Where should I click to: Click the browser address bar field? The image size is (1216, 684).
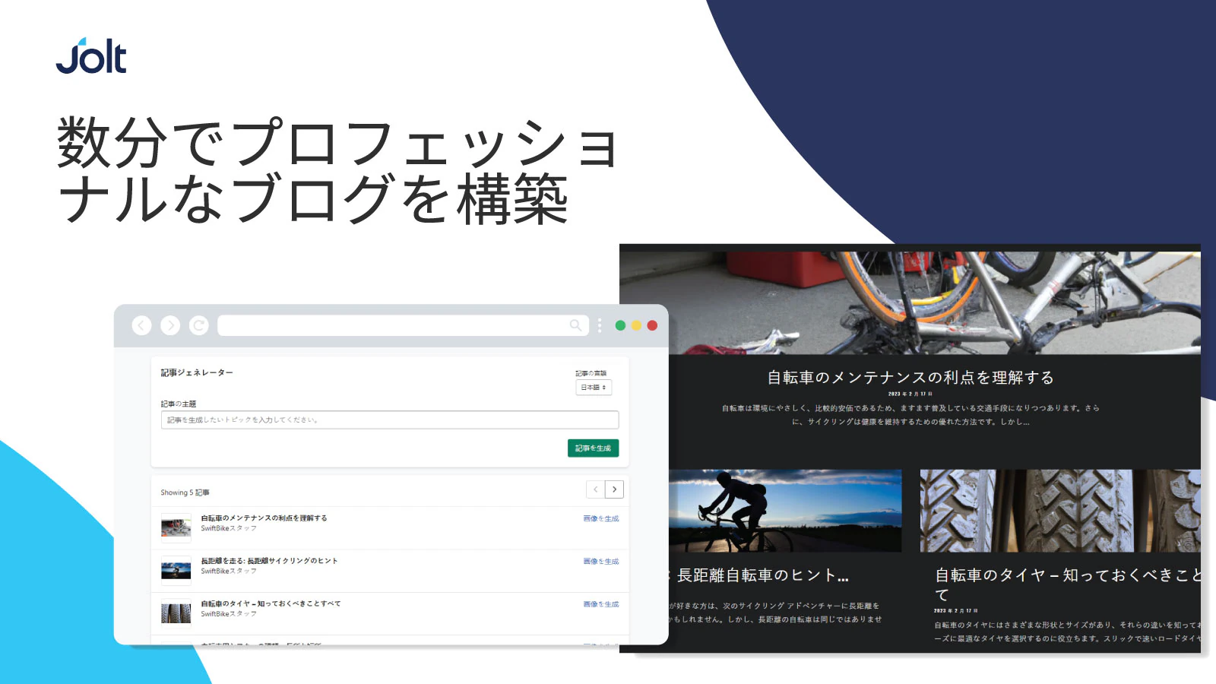(403, 325)
